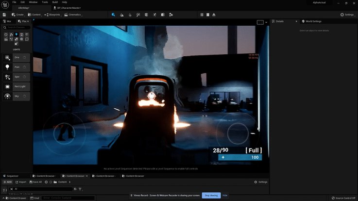Activate the Select mode icon in toolbar
The height and width of the screenshot is (201, 358).
coord(113,15)
